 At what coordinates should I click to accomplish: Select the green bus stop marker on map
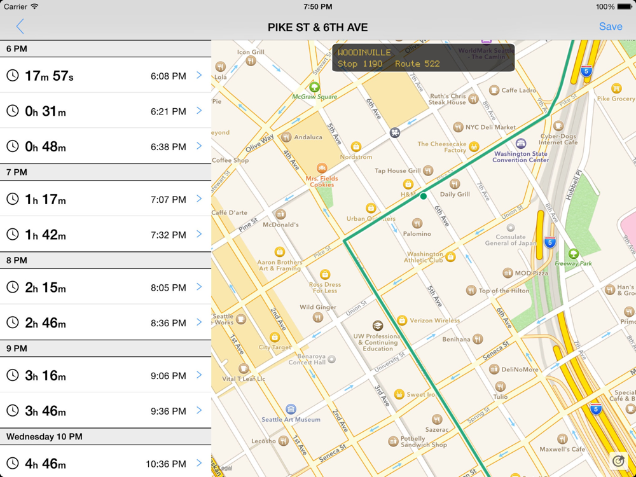tap(424, 197)
